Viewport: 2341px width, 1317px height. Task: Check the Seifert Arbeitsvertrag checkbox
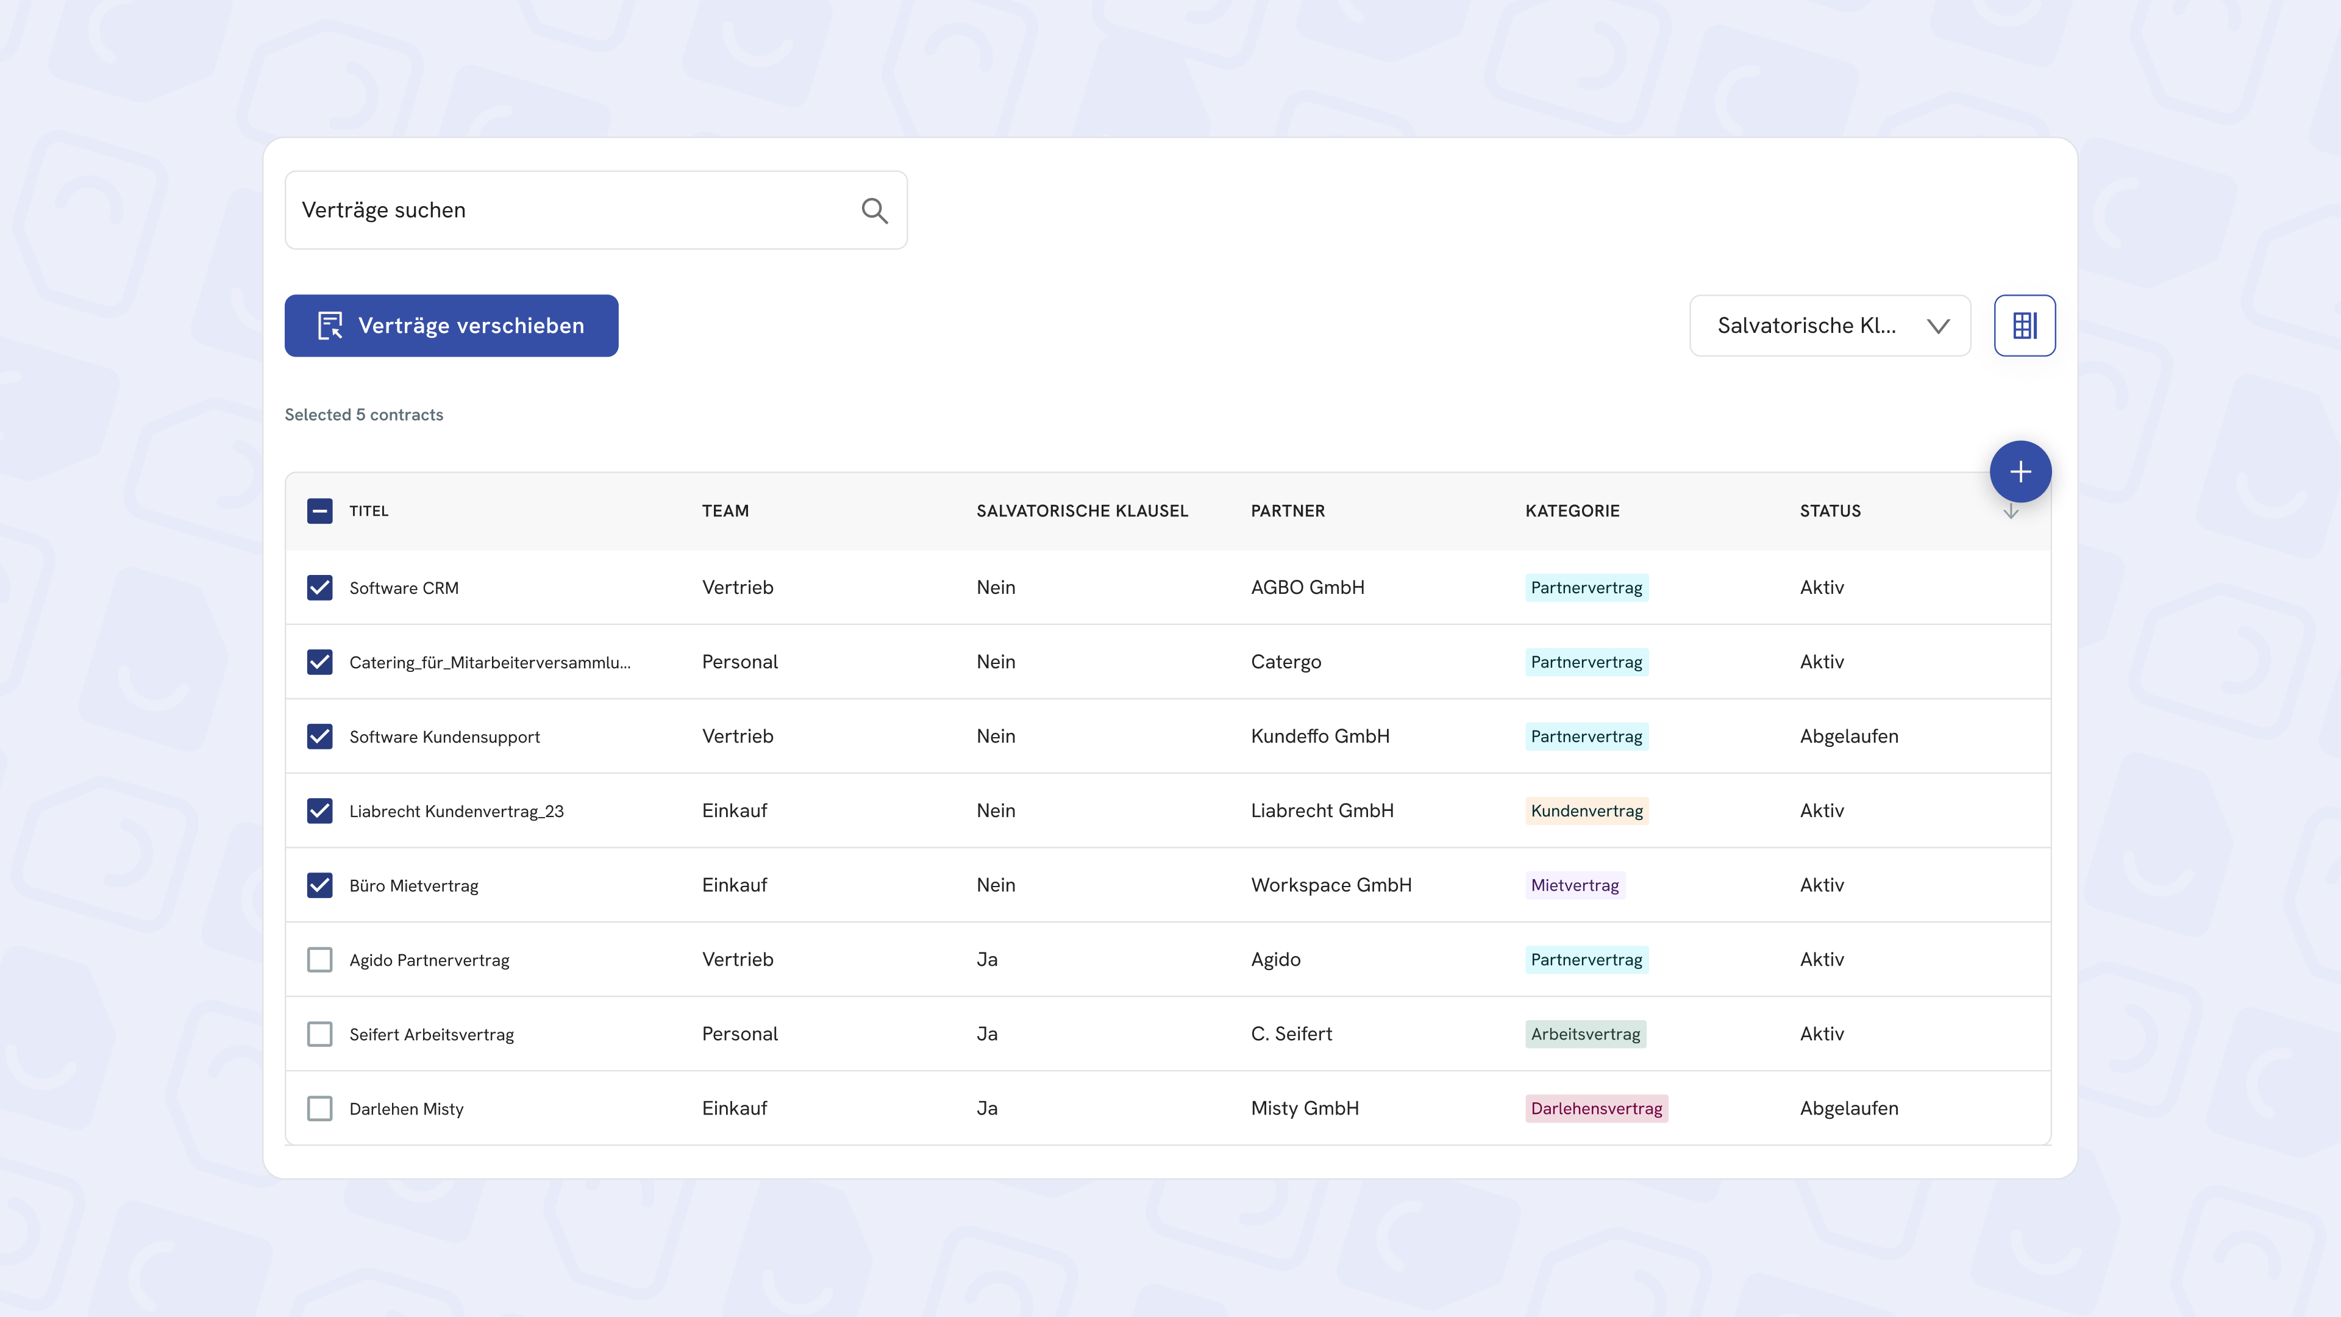[x=320, y=1033]
